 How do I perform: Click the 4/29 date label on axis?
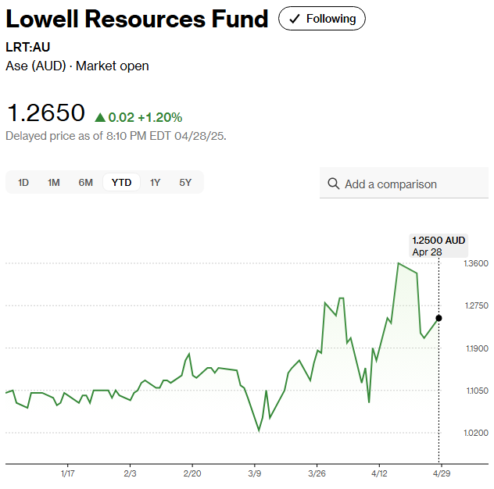coord(442,473)
